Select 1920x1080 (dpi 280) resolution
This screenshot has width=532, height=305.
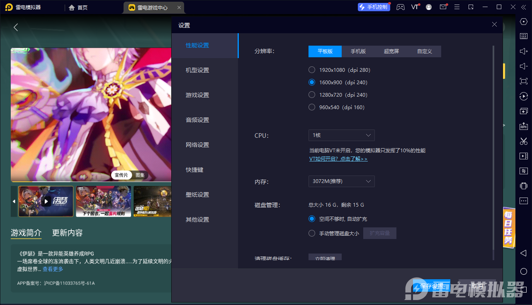tap(312, 70)
